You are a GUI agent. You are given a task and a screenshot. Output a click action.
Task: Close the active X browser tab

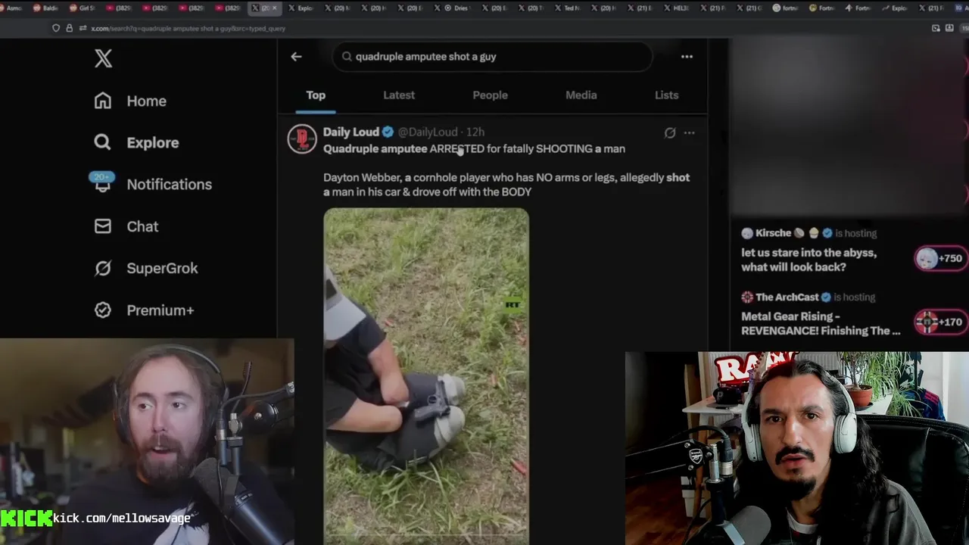point(275,8)
